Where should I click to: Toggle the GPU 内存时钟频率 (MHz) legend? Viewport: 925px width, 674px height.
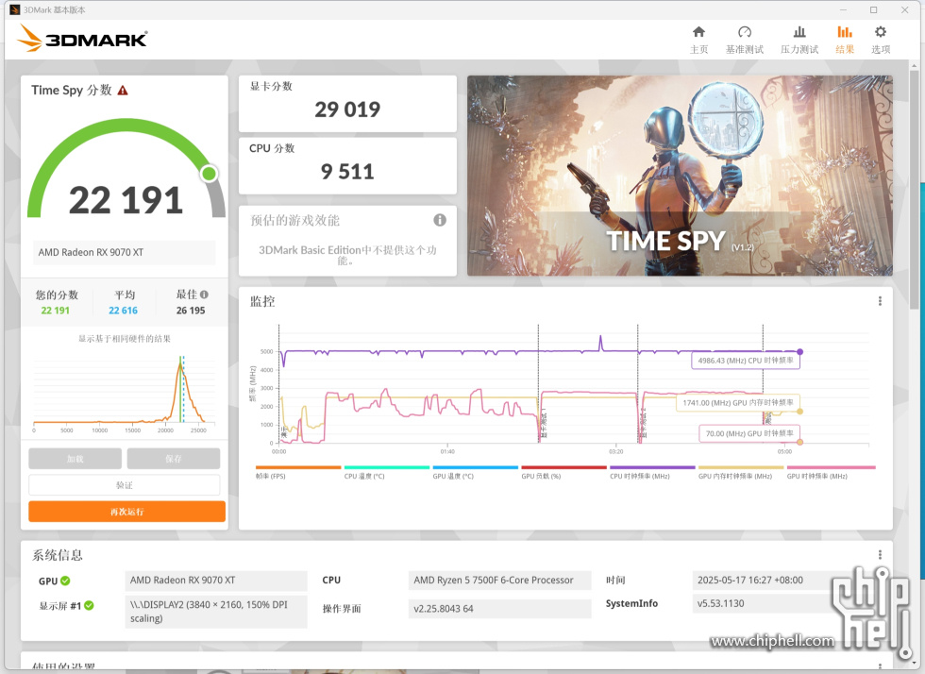[x=741, y=472]
